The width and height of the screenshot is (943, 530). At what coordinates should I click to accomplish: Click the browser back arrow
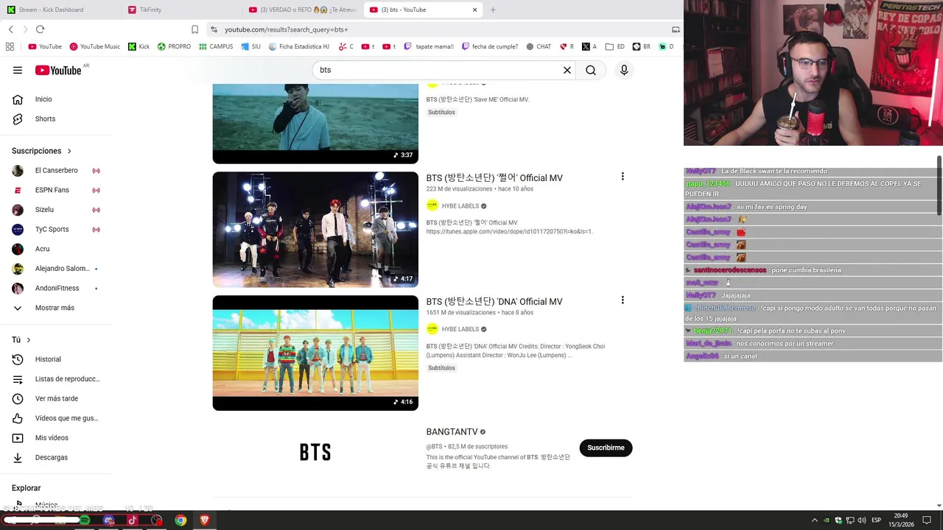click(10, 29)
